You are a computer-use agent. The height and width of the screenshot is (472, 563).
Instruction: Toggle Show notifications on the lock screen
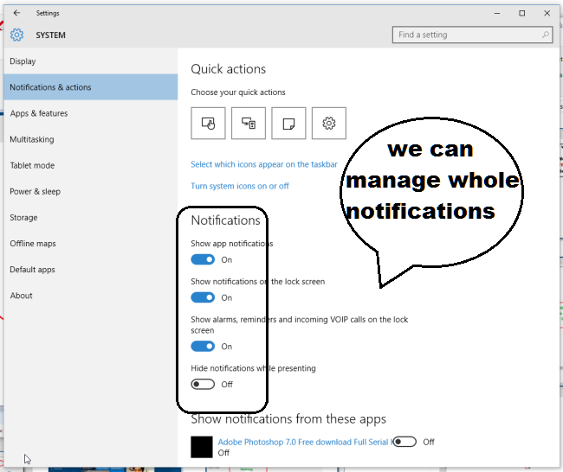[x=203, y=297]
